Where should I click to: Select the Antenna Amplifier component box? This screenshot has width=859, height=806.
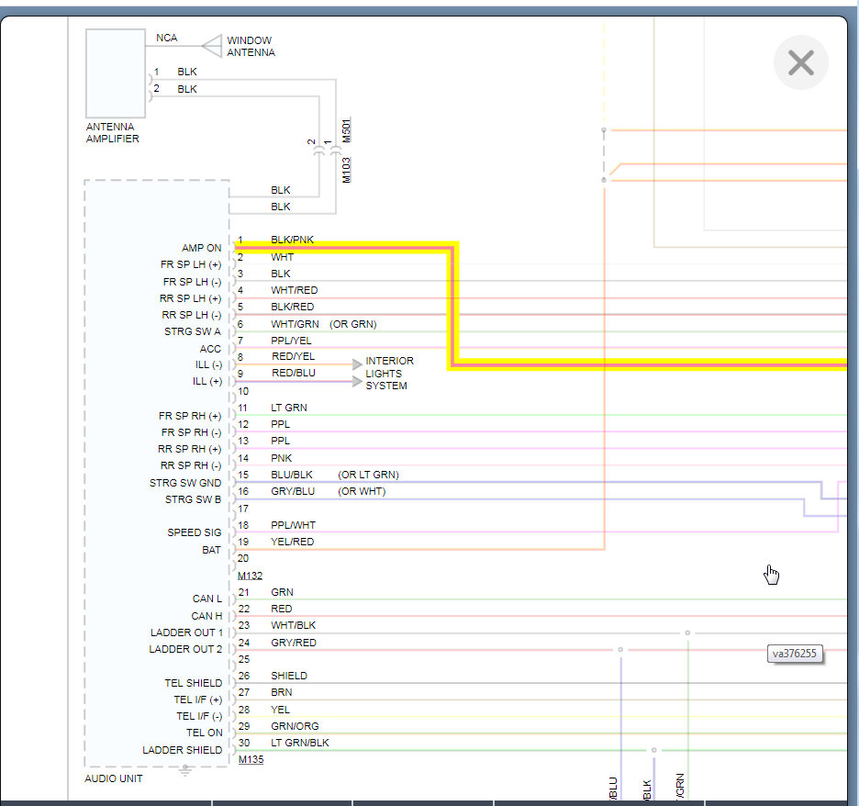pyautogui.click(x=116, y=73)
